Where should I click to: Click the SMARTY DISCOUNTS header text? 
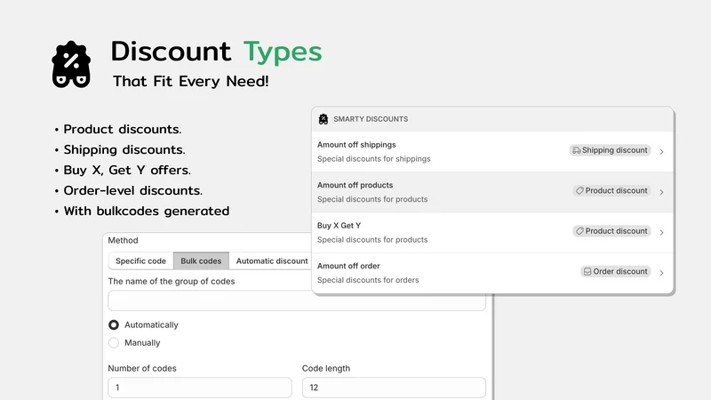(x=371, y=119)
